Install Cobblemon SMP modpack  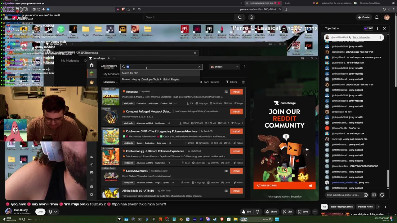(236, 131)
